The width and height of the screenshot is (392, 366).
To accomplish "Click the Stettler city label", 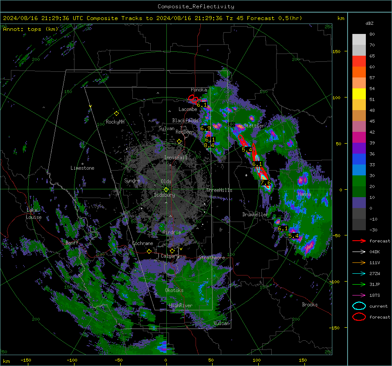I will click(x=254, y=126).
